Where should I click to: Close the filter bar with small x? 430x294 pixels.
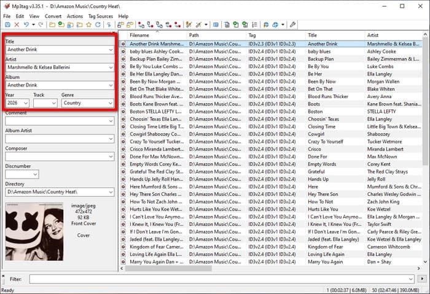click(x=3, y=275)
